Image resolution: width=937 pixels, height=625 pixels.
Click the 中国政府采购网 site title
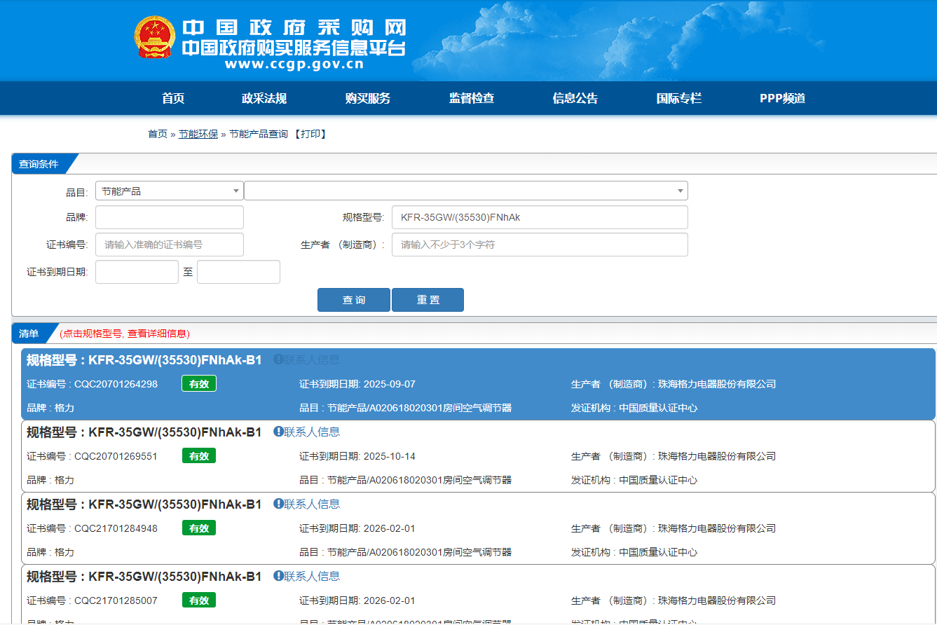point(294,27)
